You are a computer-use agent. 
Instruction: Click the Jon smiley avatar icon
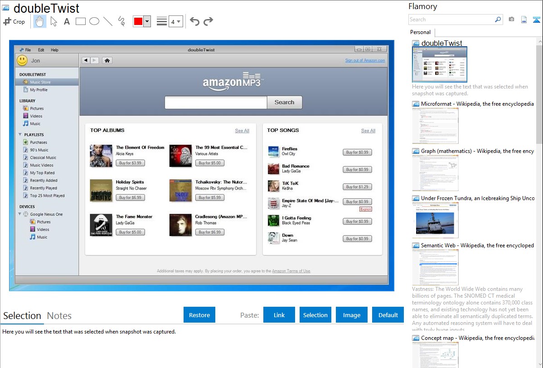(22, 60)
